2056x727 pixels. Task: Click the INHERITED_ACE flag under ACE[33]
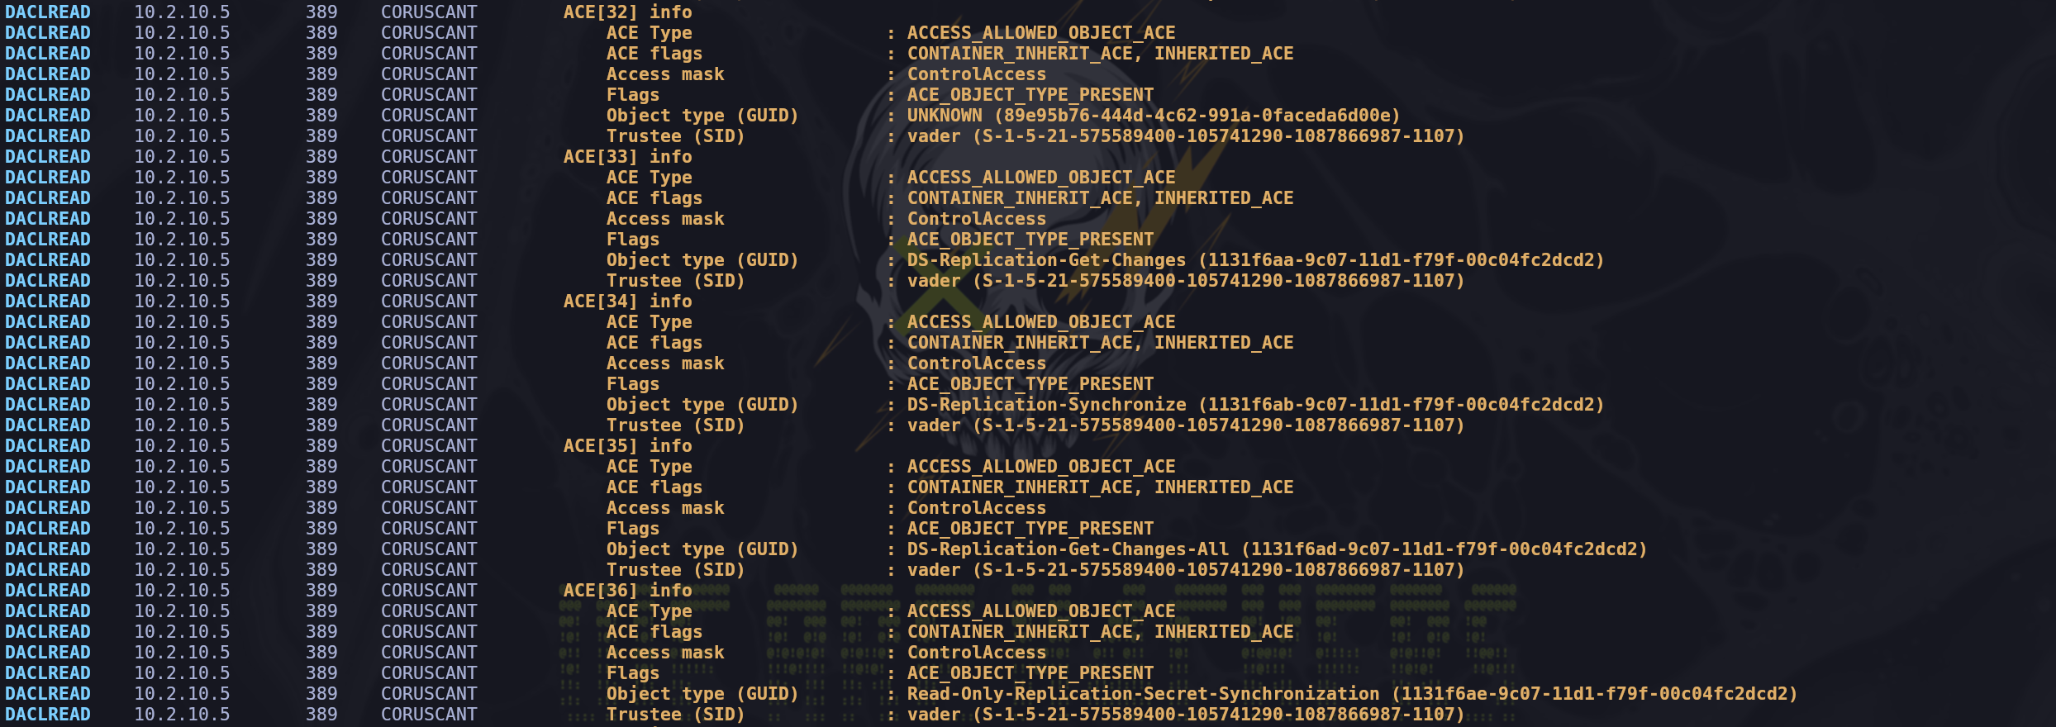pos(1223,198)
